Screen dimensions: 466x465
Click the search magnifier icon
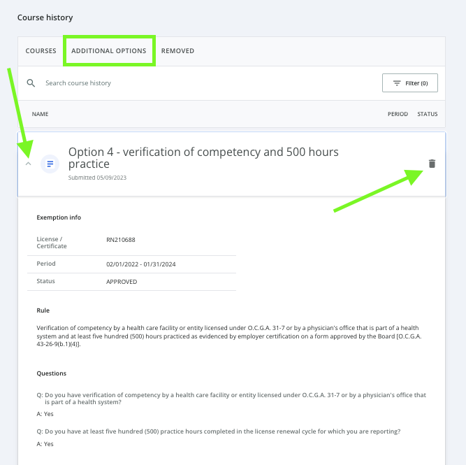[x=31, y=83]
